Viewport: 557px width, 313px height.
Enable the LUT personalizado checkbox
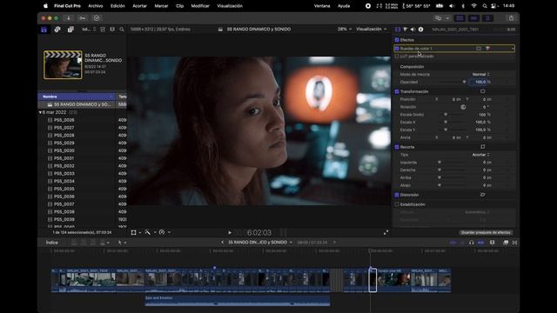point(397,57)
